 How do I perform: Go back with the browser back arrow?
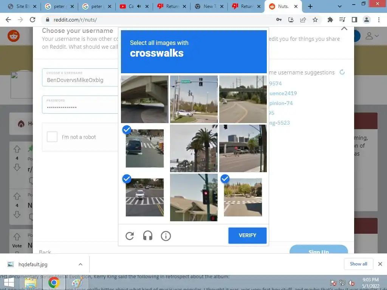point(8,20)
